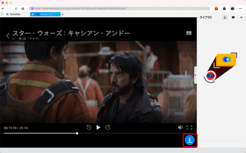
Task: Click the title スター・ウォーズ：キャシアン・アンドー
Action: pos(71,33)
